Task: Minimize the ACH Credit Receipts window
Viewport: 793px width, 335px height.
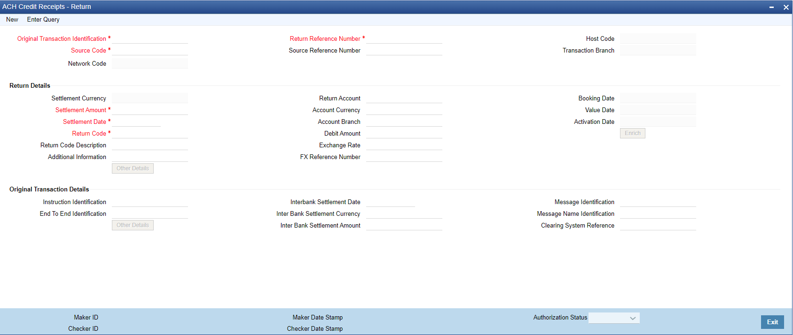Action: click(771, 7)
